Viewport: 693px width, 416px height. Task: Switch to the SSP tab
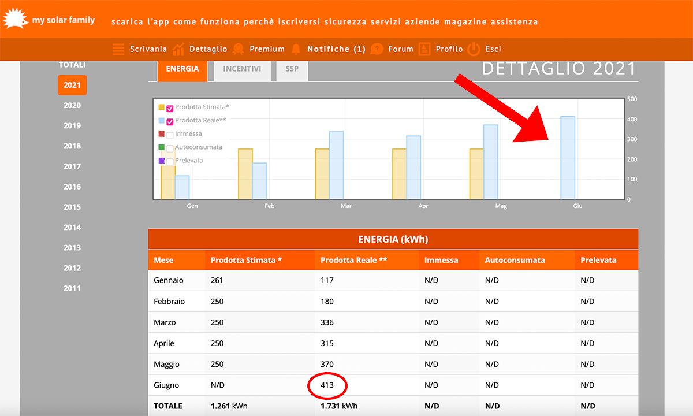tap(292, 69)
